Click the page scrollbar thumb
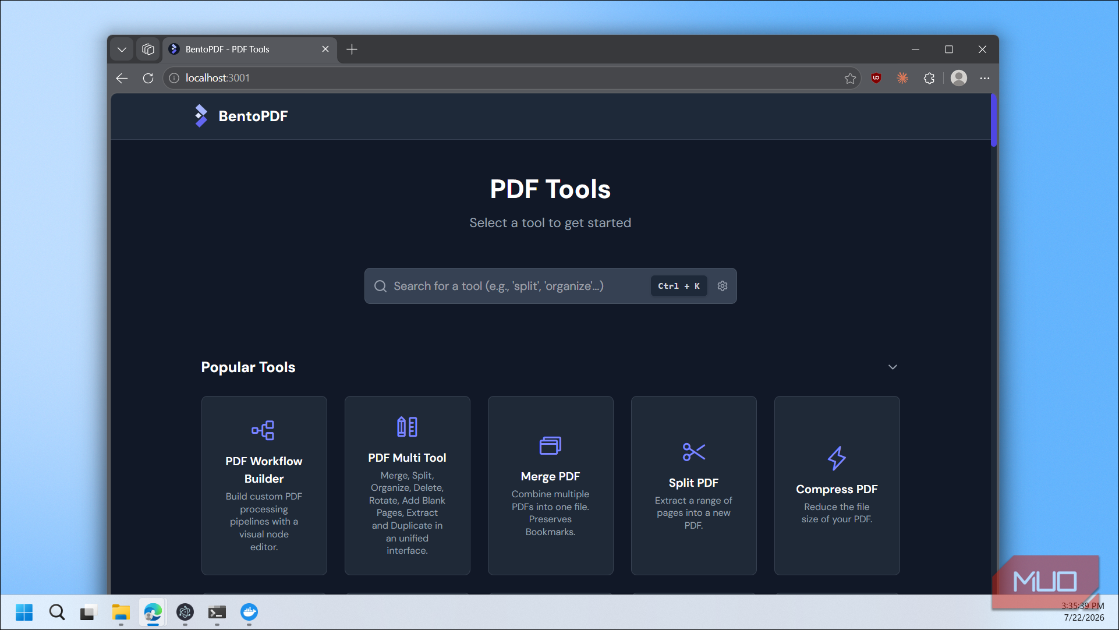 click(994, 120)
